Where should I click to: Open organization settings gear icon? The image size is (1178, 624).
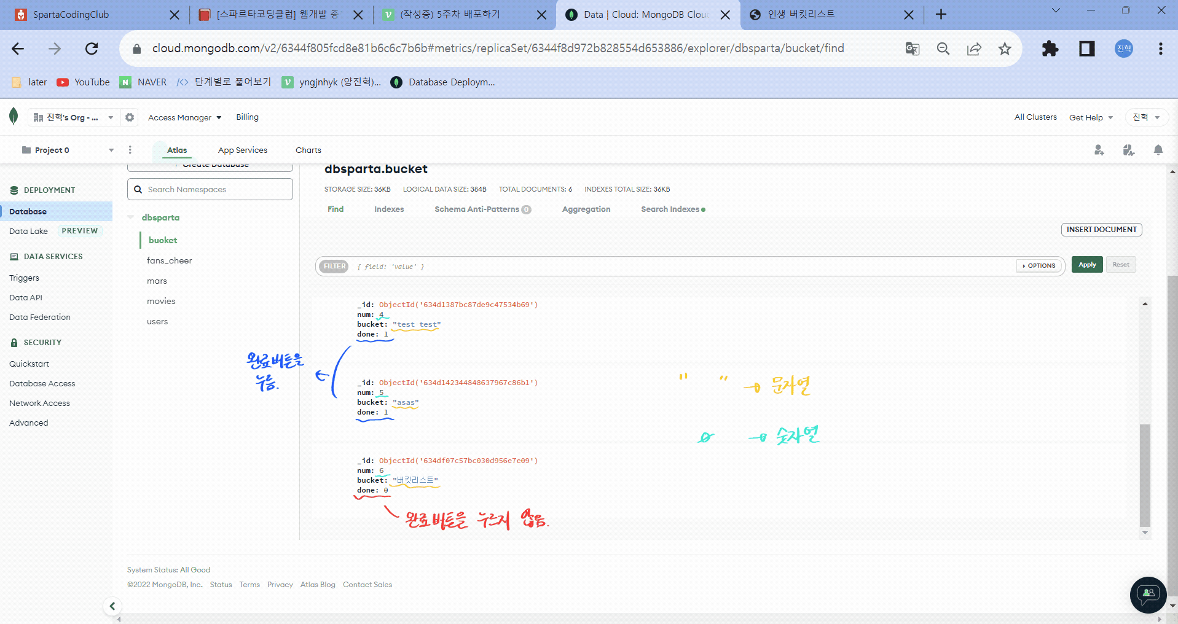[130, 117]
